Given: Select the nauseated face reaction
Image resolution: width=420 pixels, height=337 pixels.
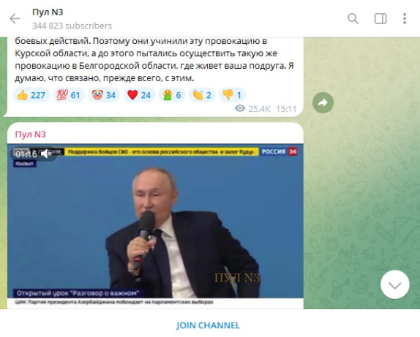Looking at the screenshot, I should 172,95.
